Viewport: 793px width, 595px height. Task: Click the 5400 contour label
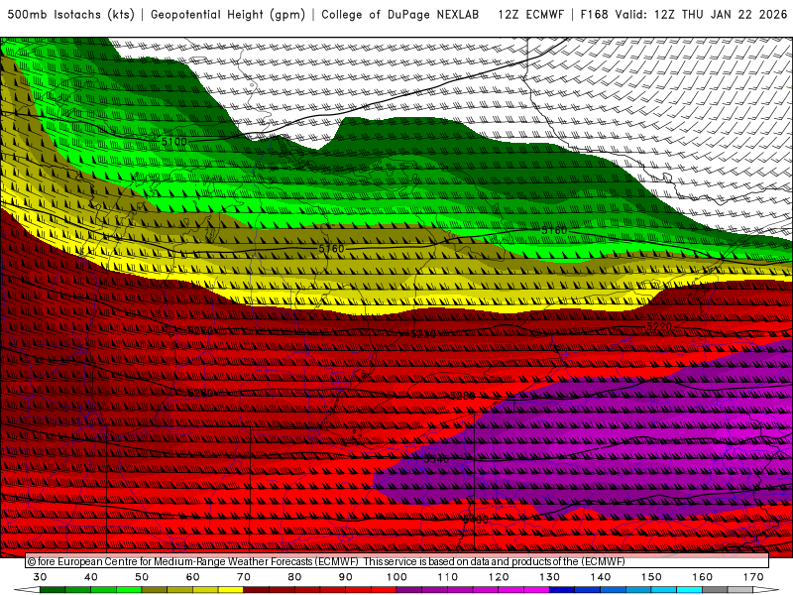pos(476,520)
